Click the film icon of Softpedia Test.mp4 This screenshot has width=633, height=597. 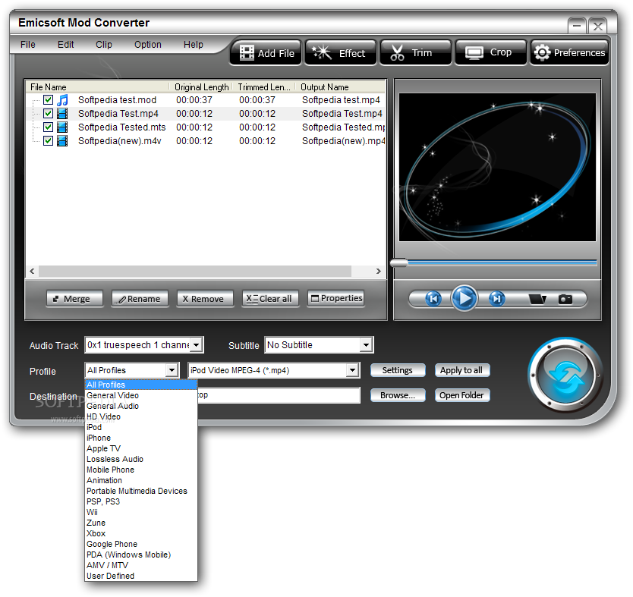(62, 114)
